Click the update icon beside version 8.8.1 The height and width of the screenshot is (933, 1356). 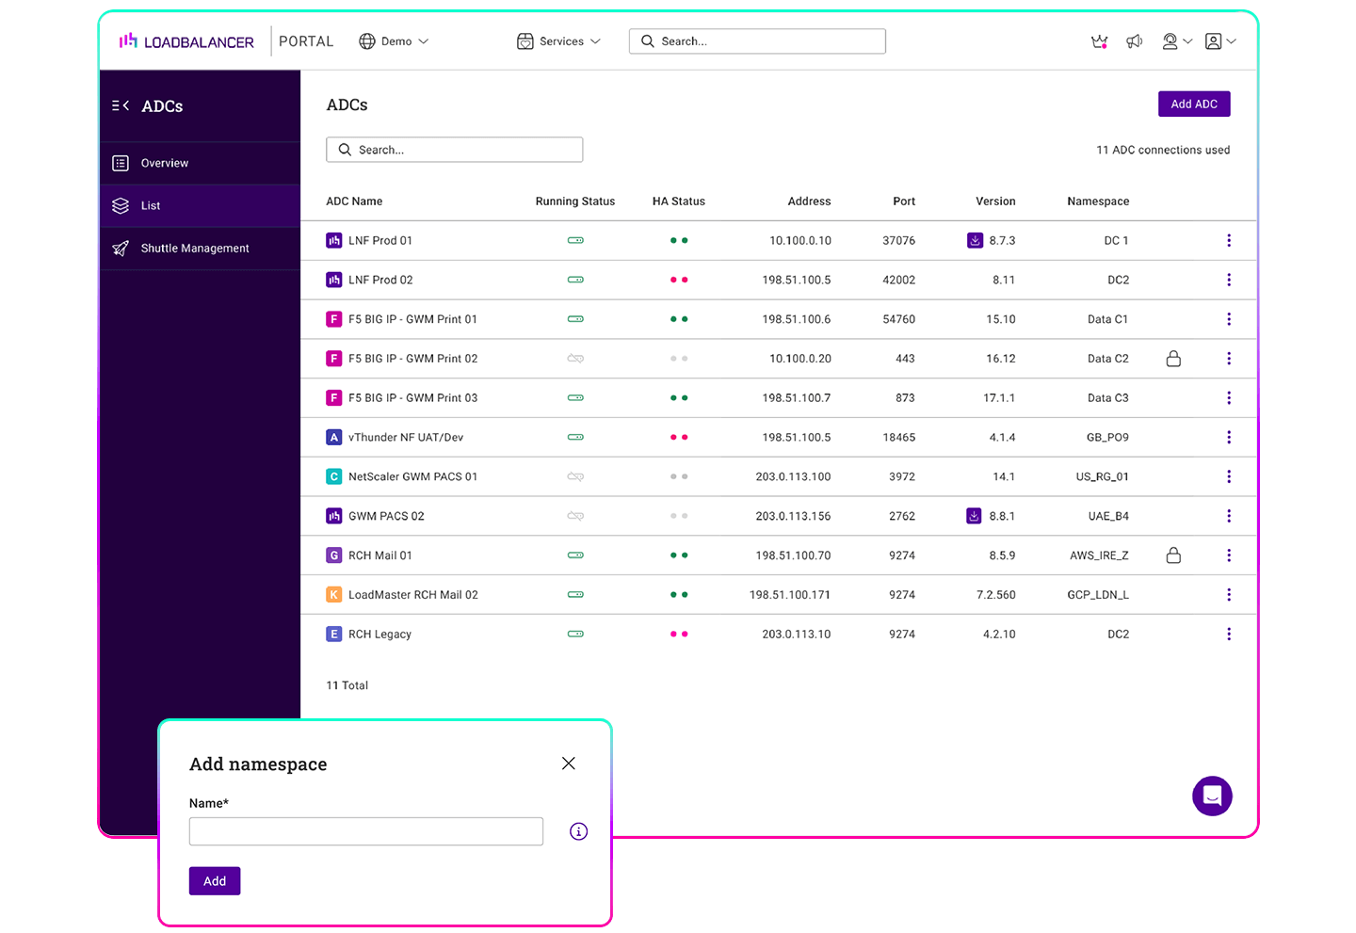pos(975,516)
